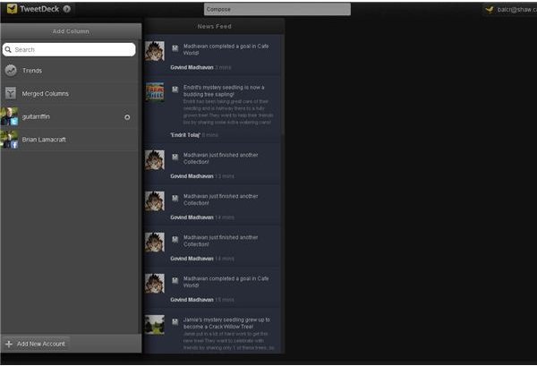Click the post-type icon on the first 'finished another Collection' post
Image resolution: width=537 pixels, height=366 pixels.
pyautogui.click(x=175, y=157)
